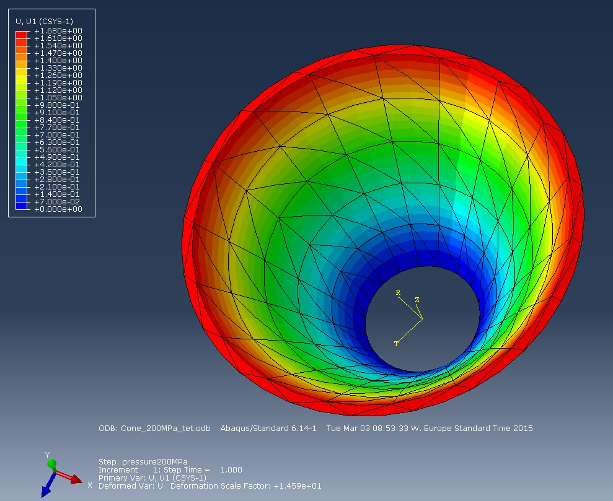The width and height of the screenshot is (613, 501).
Task: Click the Abaqus/Standard 6.14-1 version text
Action: coord(268,429)
